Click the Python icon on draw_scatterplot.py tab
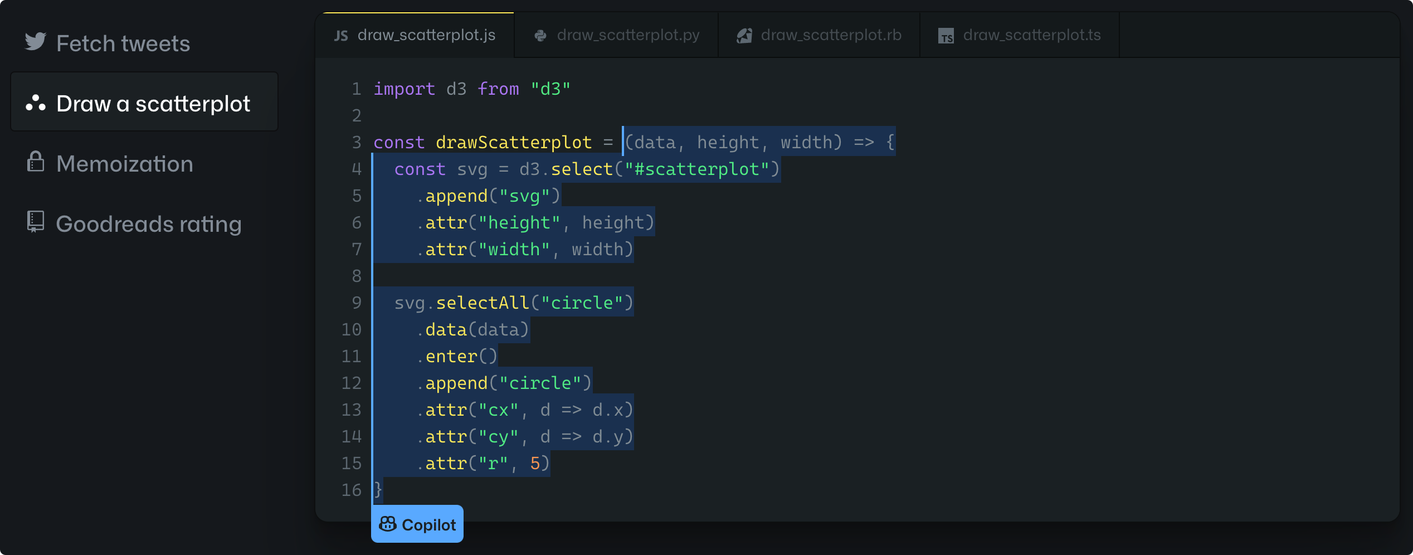This screenshot has width=1413, height=555. (541, 35)
